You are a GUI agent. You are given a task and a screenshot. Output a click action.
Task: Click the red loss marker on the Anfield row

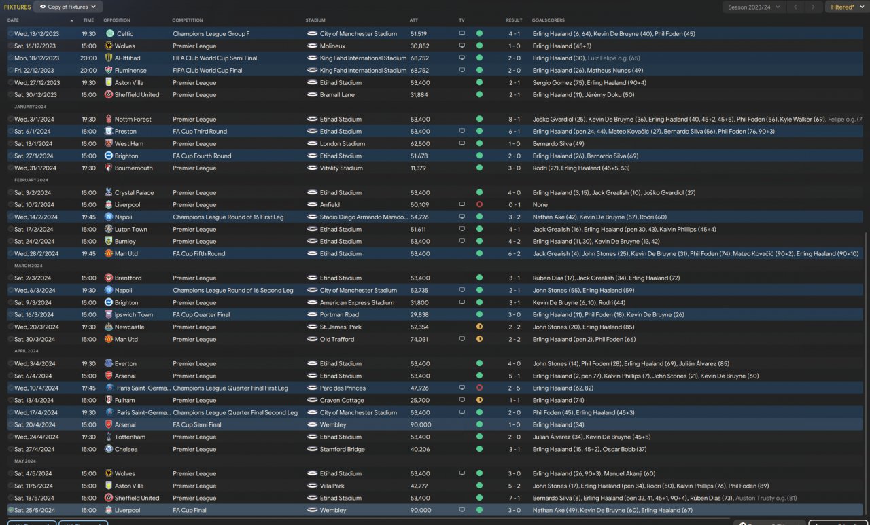[479, 204]
